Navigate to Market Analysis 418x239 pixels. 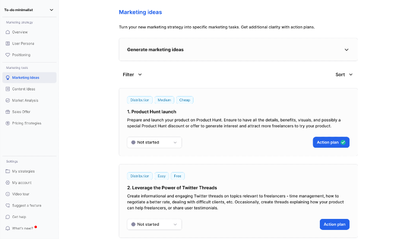pos(29,100)
